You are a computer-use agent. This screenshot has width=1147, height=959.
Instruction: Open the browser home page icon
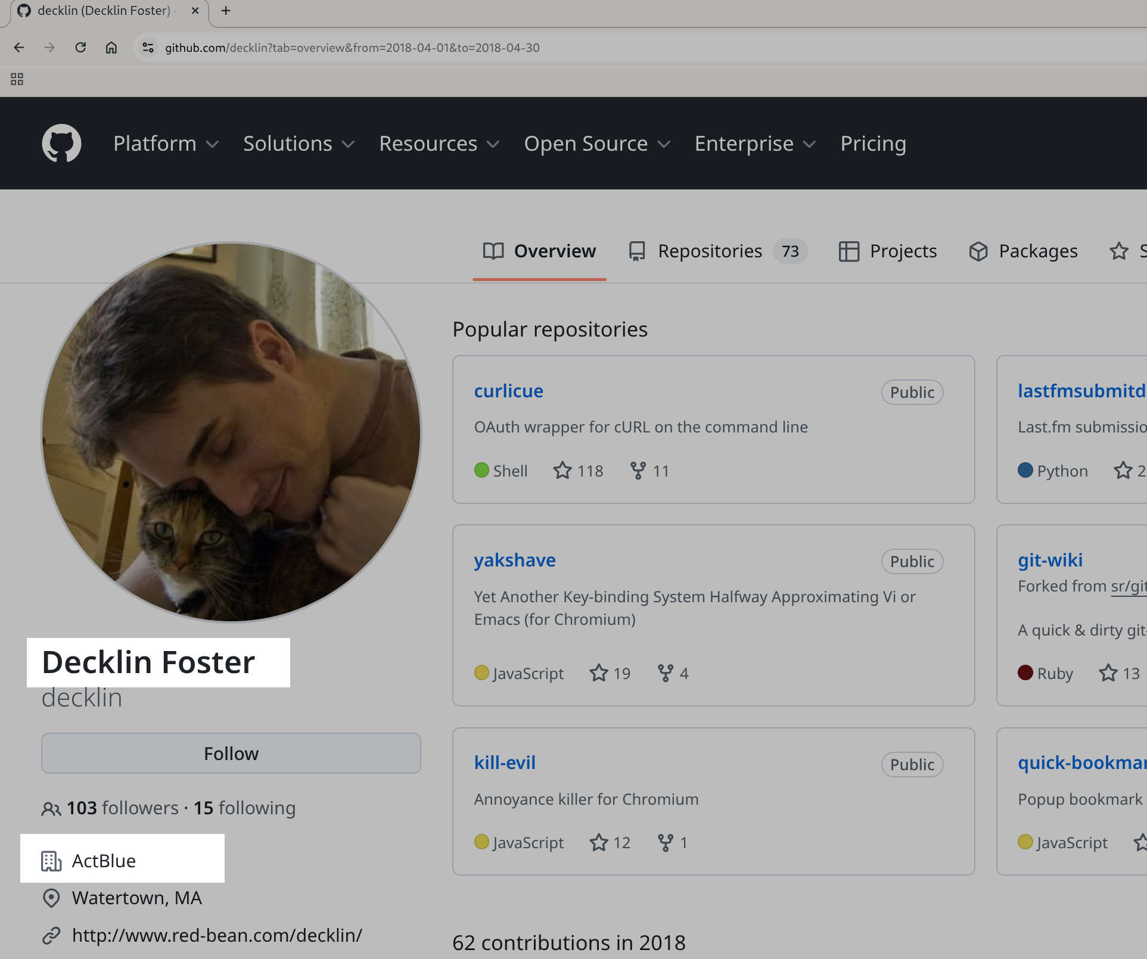(x=111, y=48)
